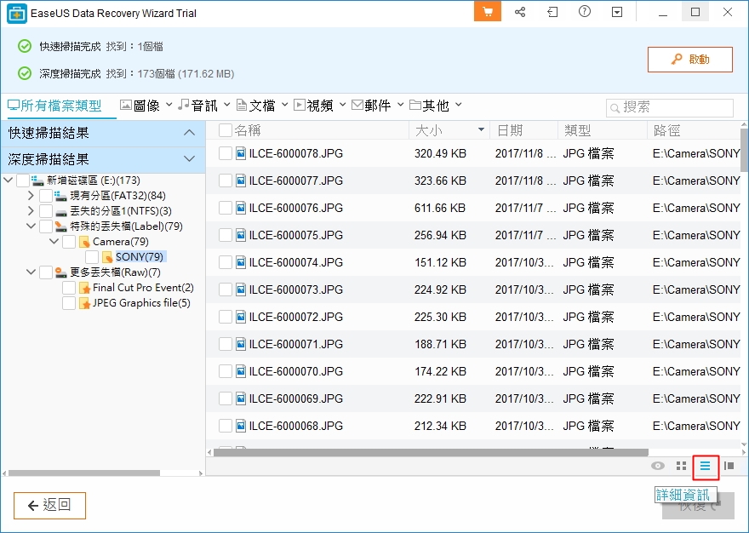
Task: Filter by 郵件 file type
Action: click(371, 106)
